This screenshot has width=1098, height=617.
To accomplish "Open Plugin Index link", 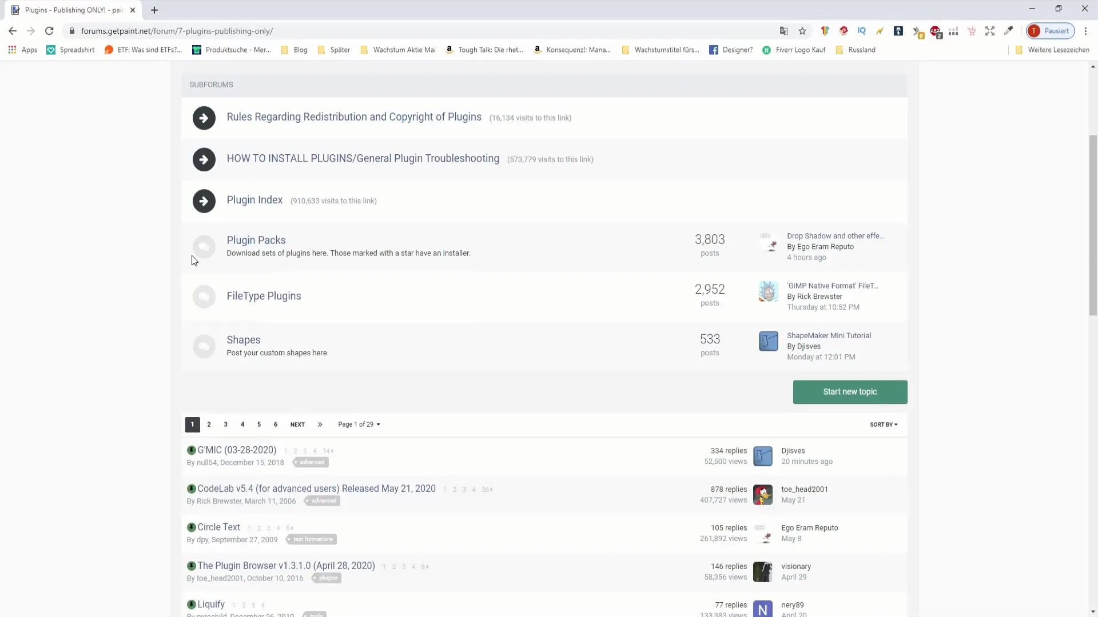I will click(254, 200).
